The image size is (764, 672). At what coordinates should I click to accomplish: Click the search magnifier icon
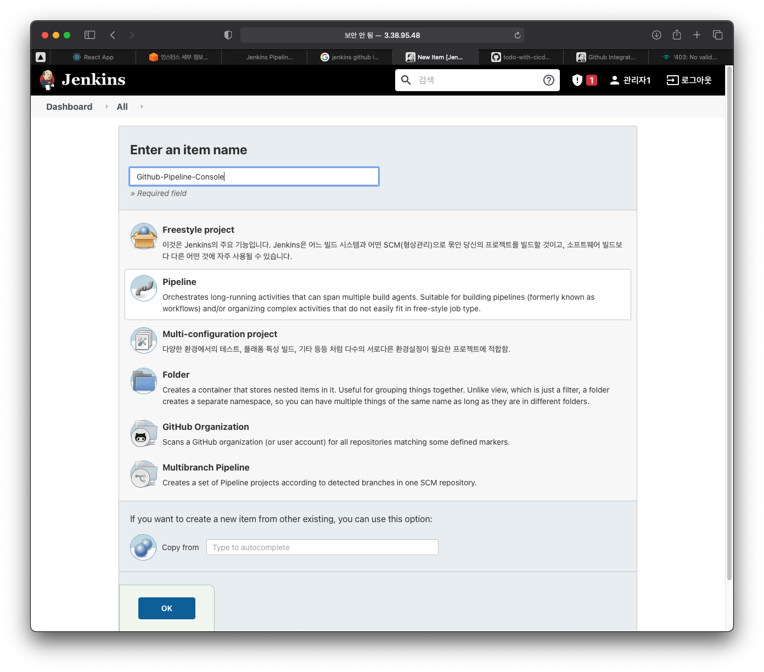tap(406, 80)
